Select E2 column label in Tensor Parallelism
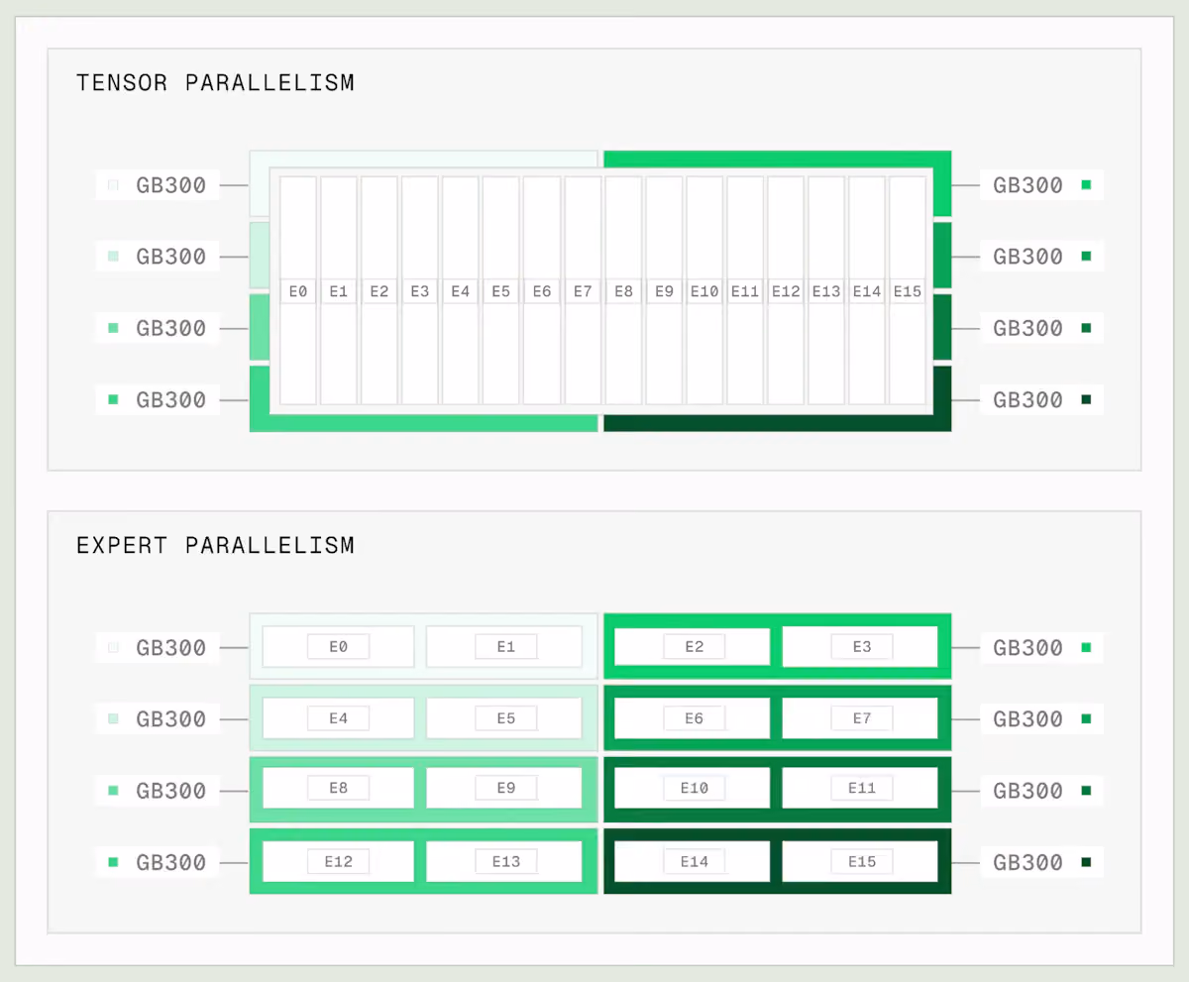Screen dimensions: 1189x982 379,291
